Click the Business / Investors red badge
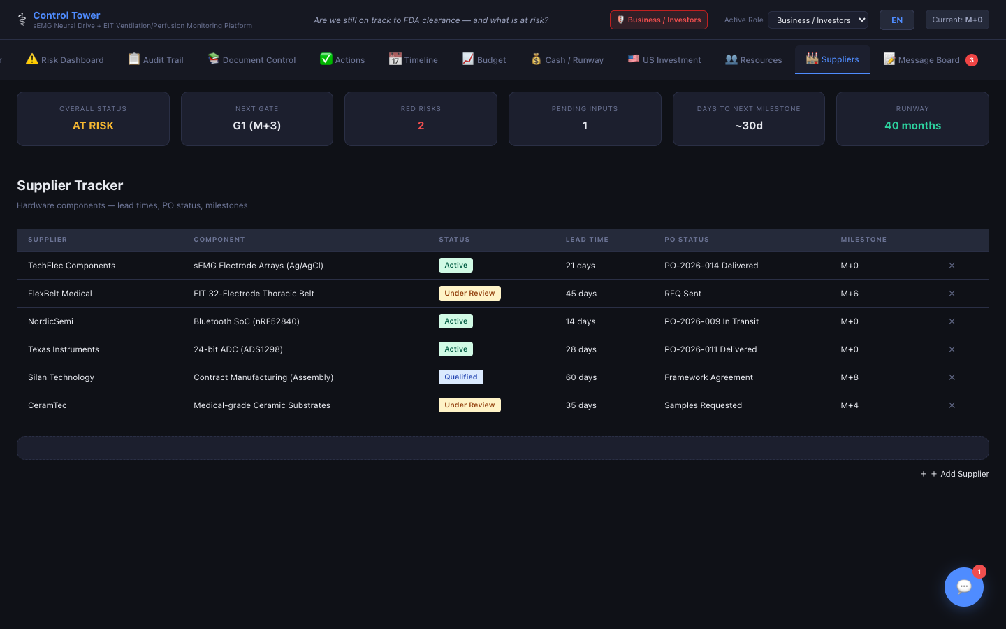This screenshot has height=629, width=1006. (x=658, y=20)
